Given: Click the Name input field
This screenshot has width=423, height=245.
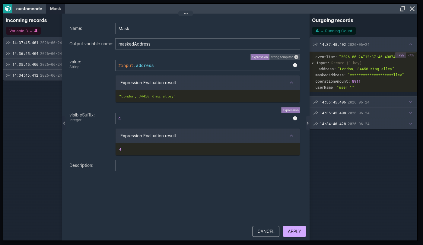Looking at the screenshot, I should pyautogui.click(x=208, y=29).
